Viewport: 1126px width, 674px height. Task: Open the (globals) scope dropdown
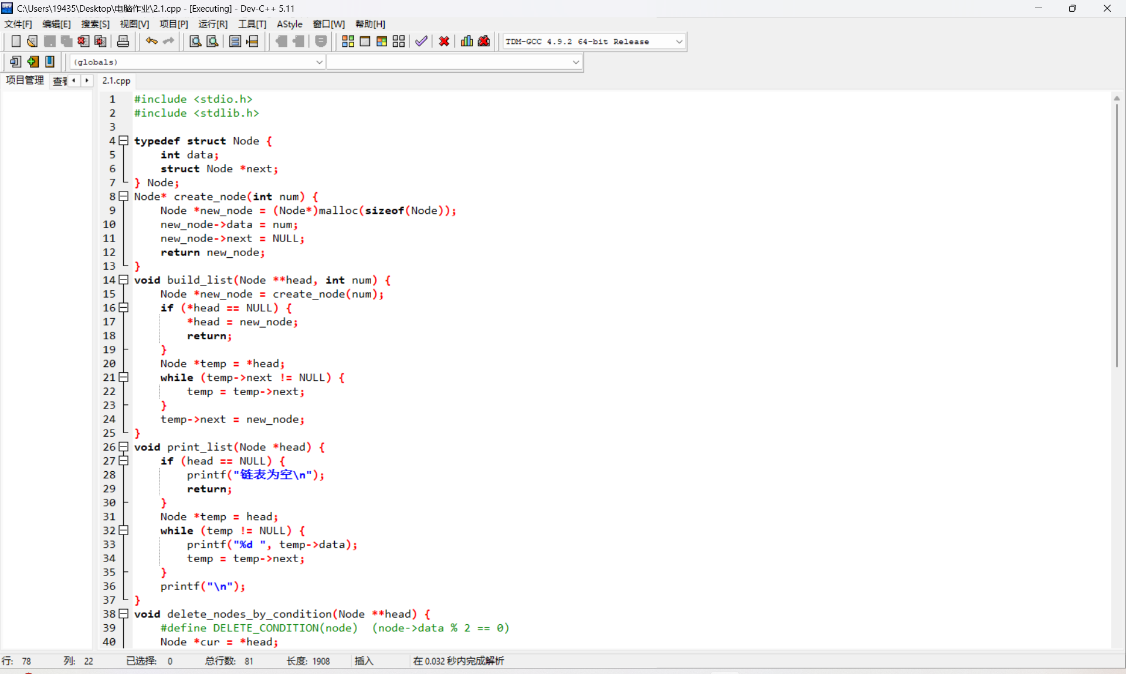pyautogui.click(x=319, y=62)
